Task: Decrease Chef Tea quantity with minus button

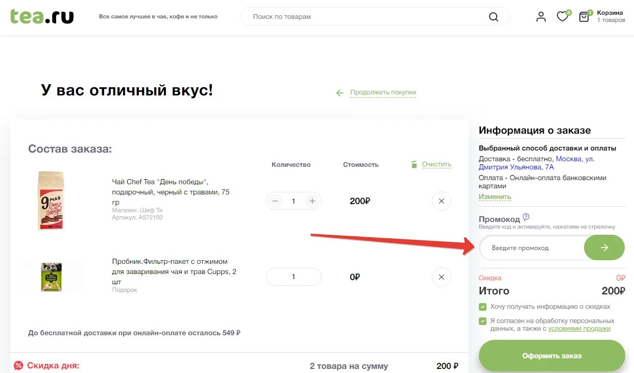Action: tap(275, 201)
